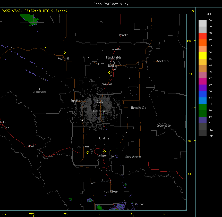Click the Lacombe city label

click(x=116, y=49)
